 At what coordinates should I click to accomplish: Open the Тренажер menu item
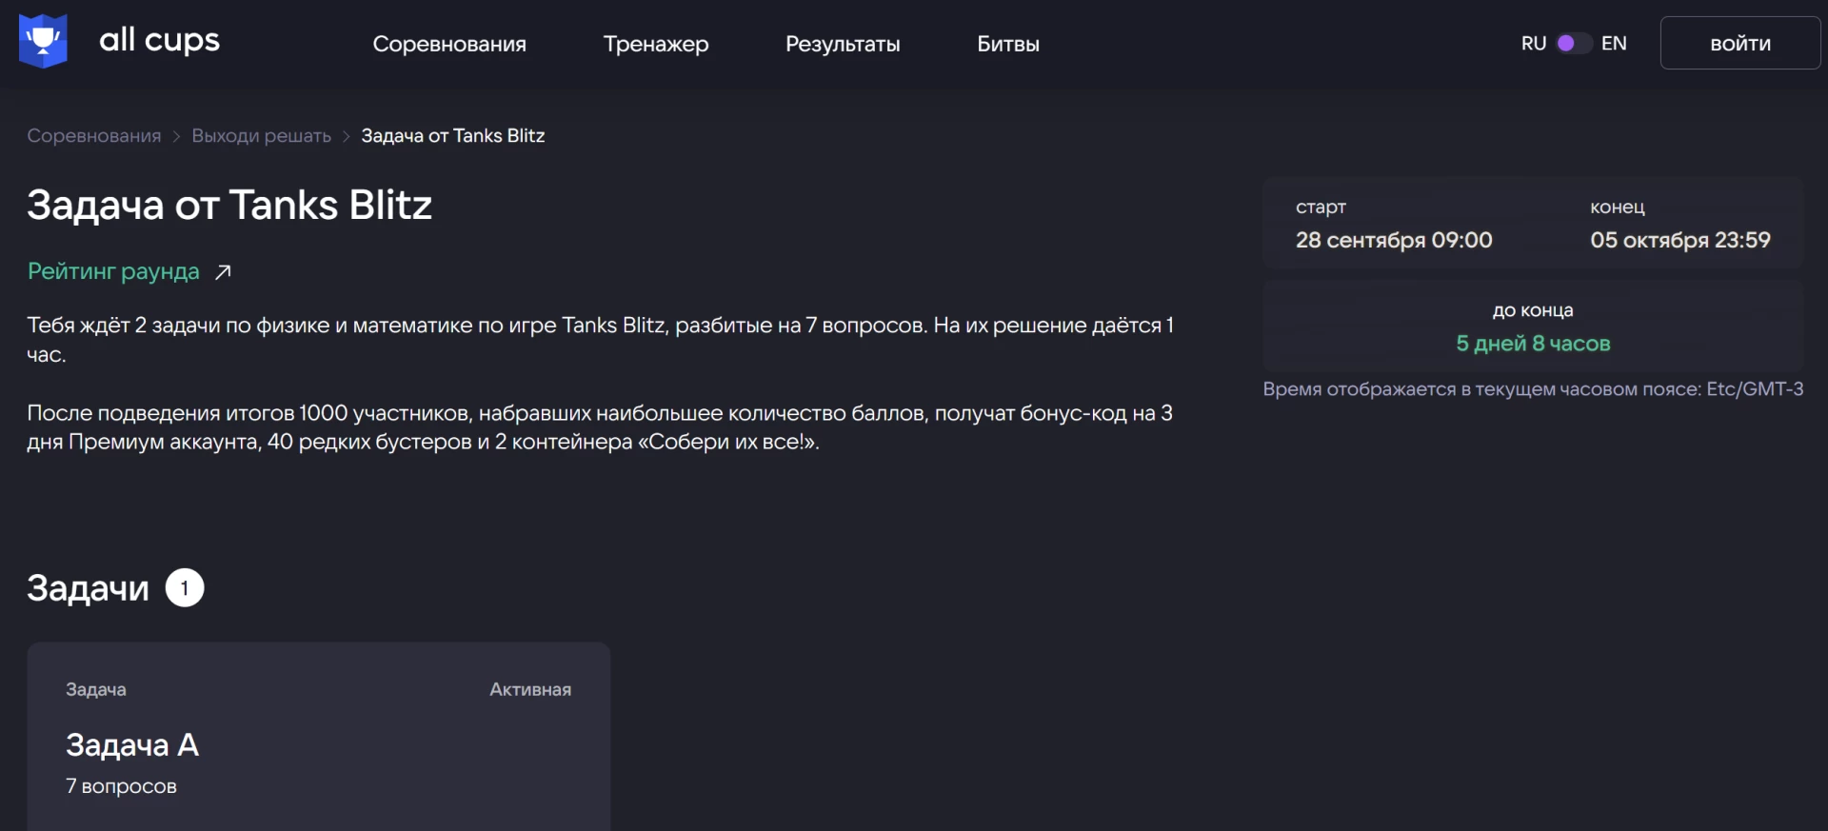[x=656, y=44]
